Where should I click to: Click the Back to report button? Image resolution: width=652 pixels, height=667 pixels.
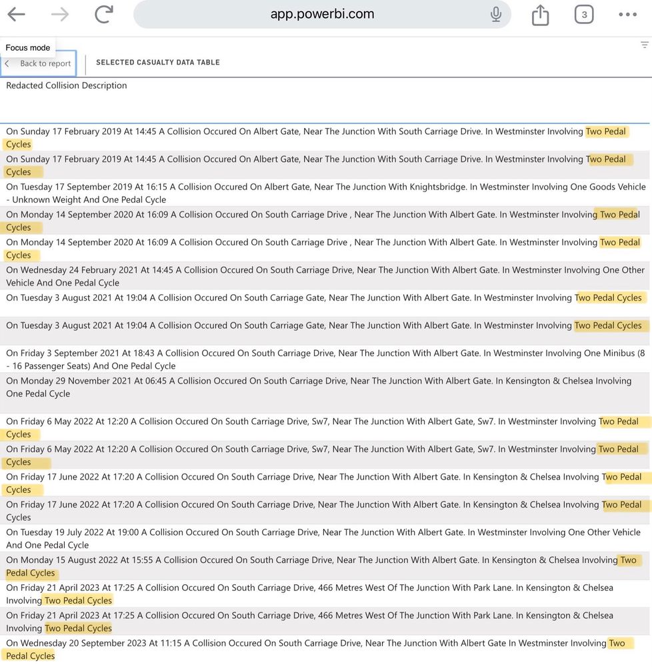tap(39, 63)
